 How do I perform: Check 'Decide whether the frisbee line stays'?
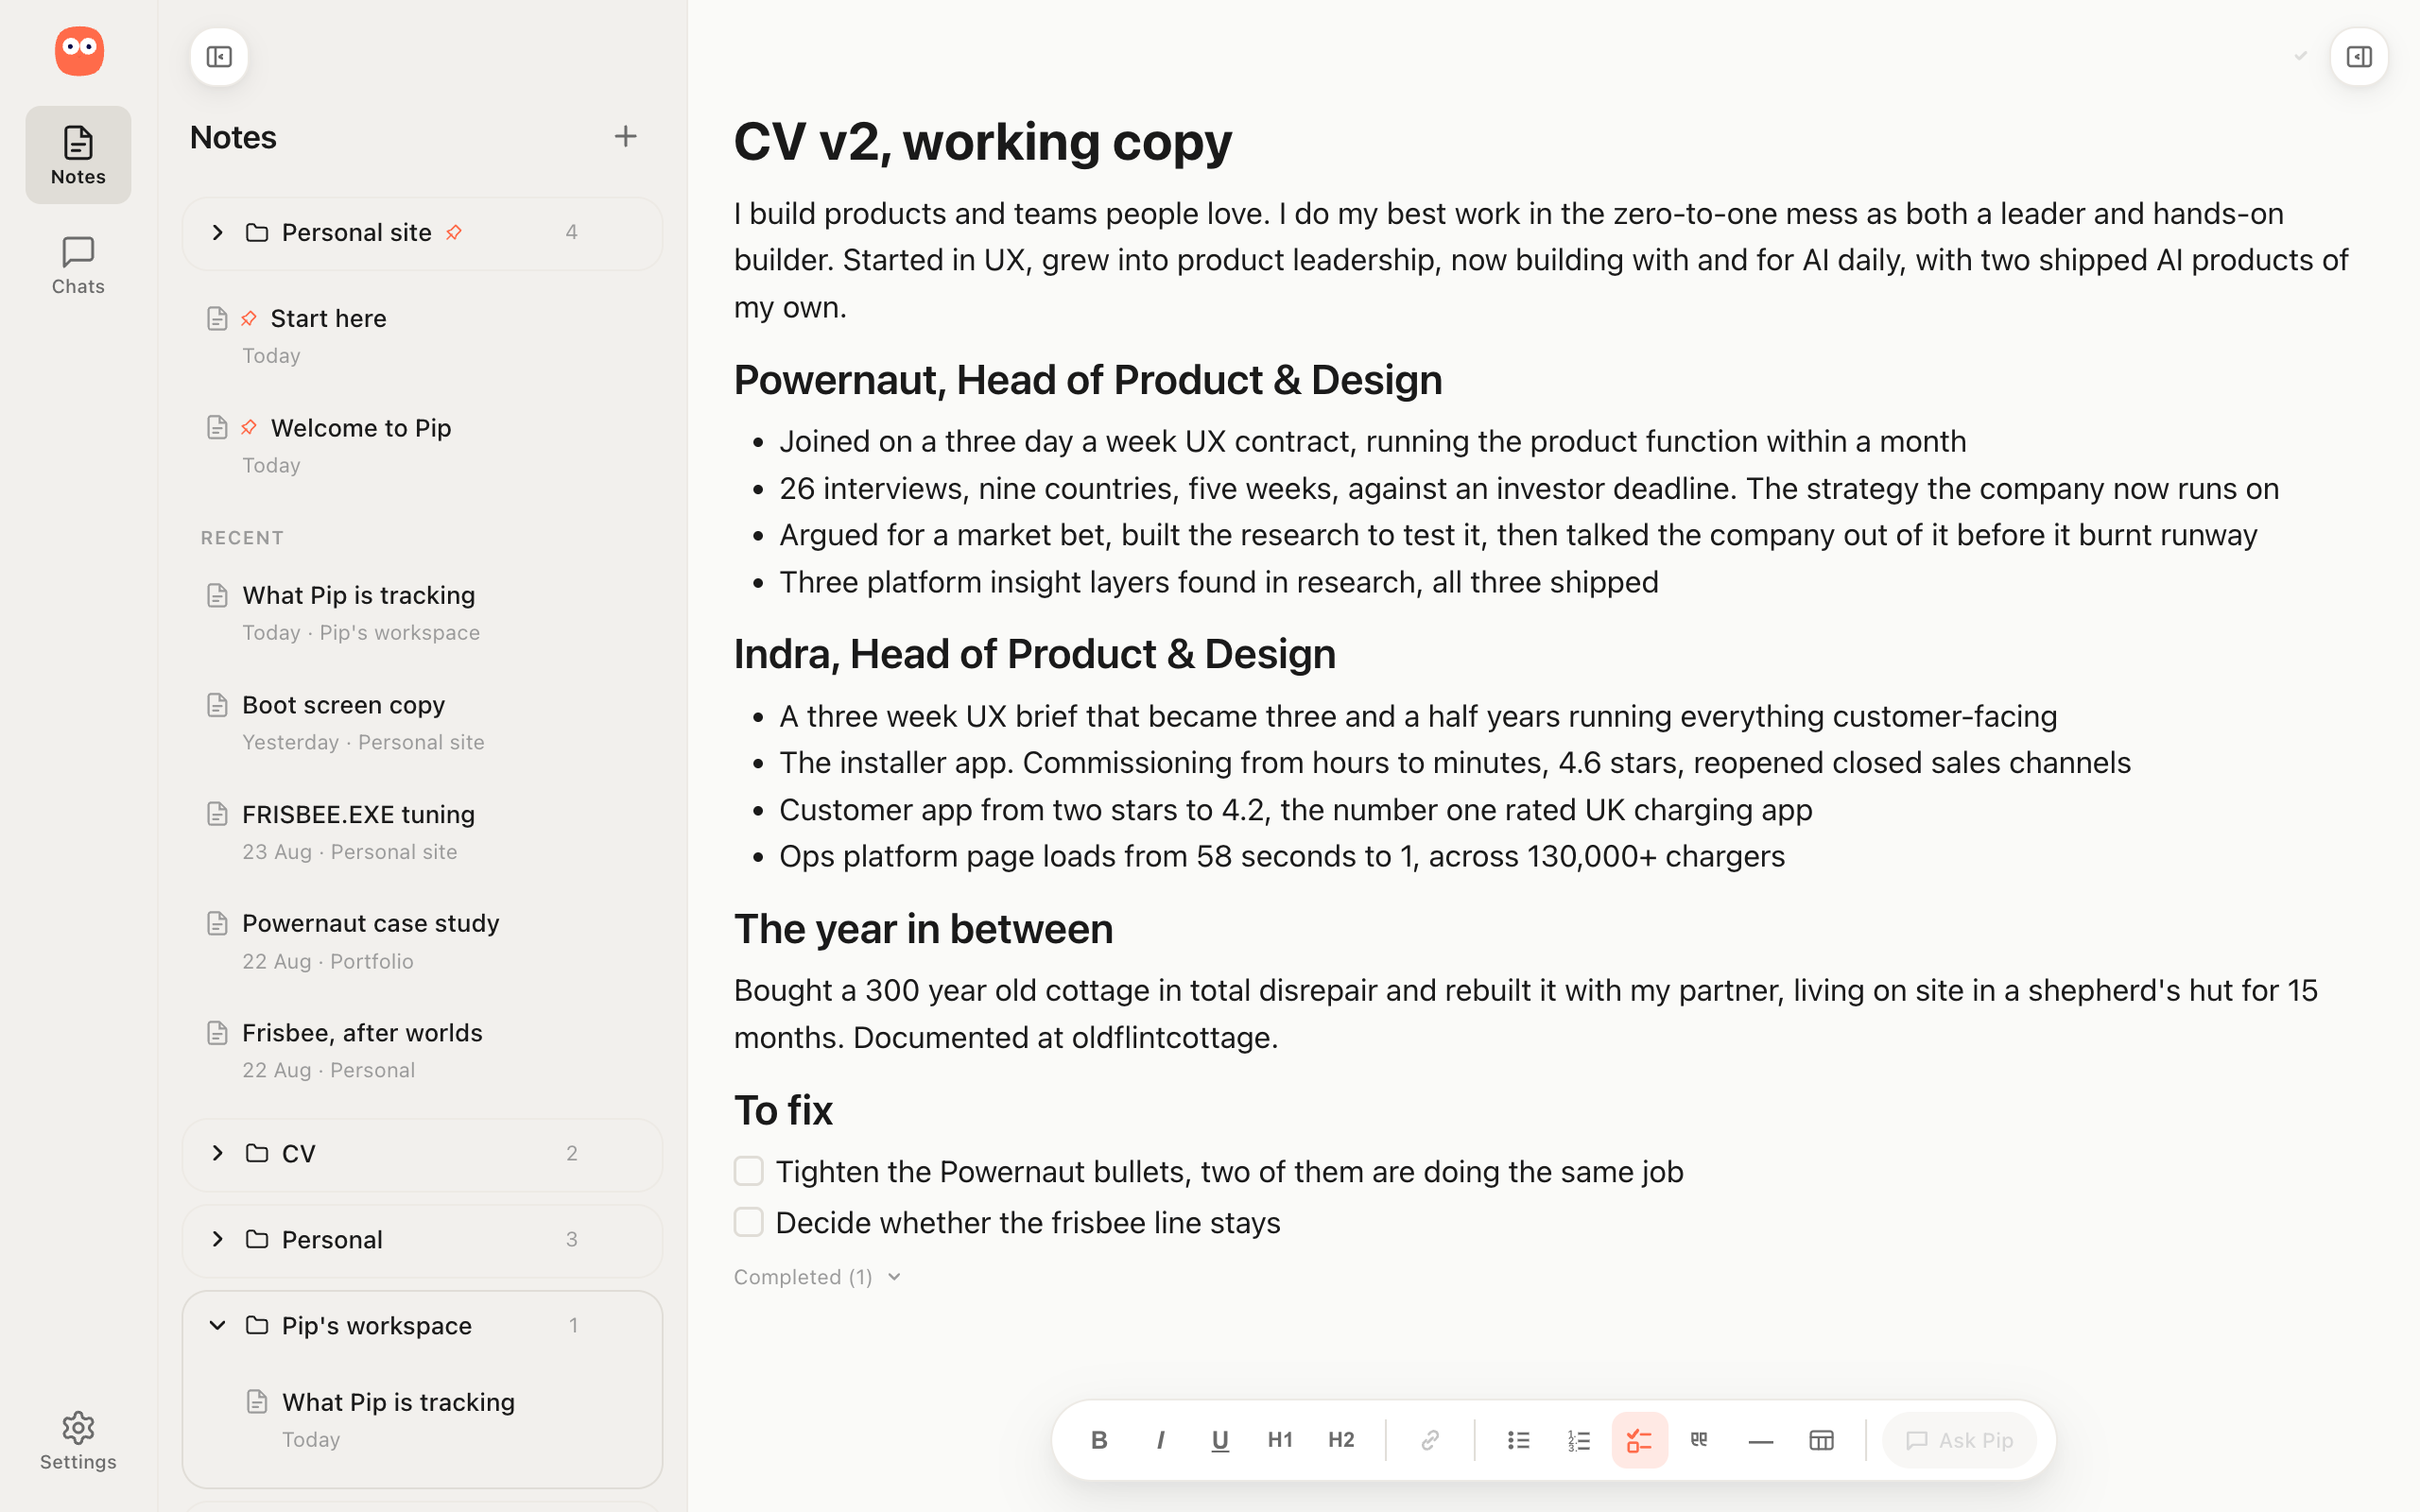click(748, 1222)
